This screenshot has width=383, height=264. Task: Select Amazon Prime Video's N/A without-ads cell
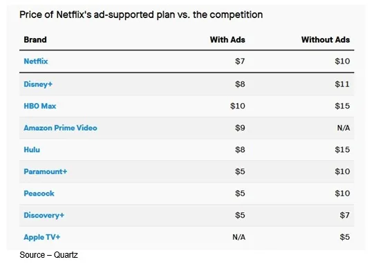[344, 128]
